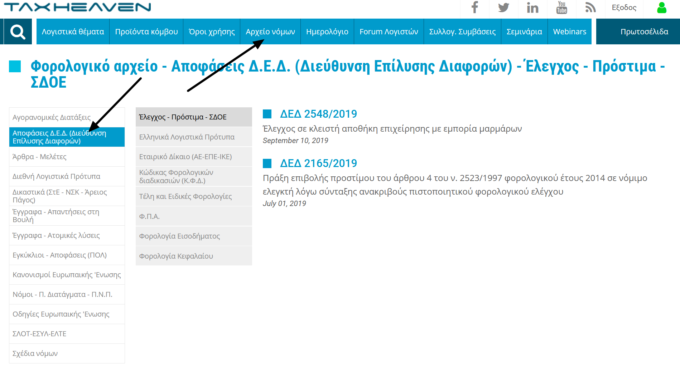Click the LinkedIn icon
Viewport: 680px width, 367px height.
[x=532, y=8]
